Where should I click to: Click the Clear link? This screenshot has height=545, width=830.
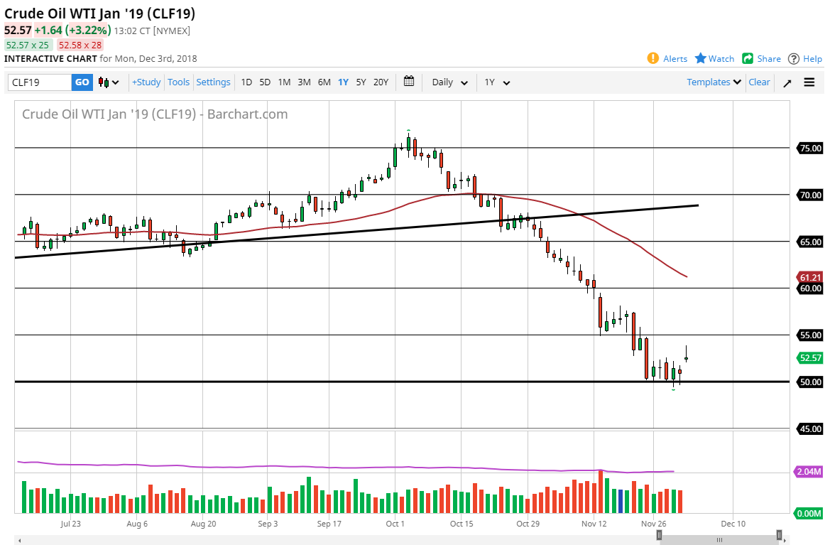pyautogui.click(x=759, y=82)
